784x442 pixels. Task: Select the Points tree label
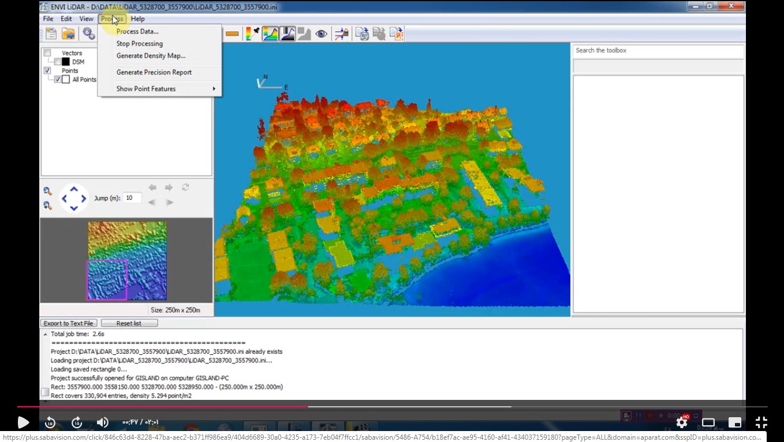click(x=70, y=70)
